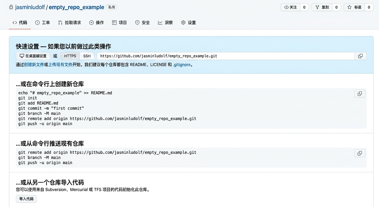Click the lock icon beside jasminludolf
Viewport: 379px width, 207px height.
[x=11, y=7]
